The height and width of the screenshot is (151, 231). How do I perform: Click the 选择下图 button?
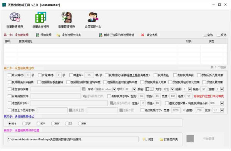pos(127,110)
